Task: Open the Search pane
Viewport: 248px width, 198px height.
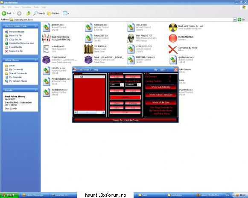Action: [39, 13]
